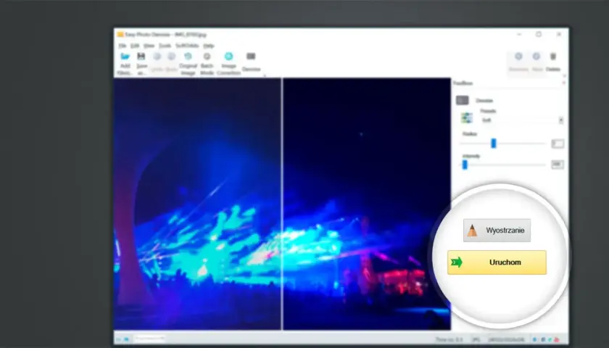Click the Delete trash icon

(553, 57)
